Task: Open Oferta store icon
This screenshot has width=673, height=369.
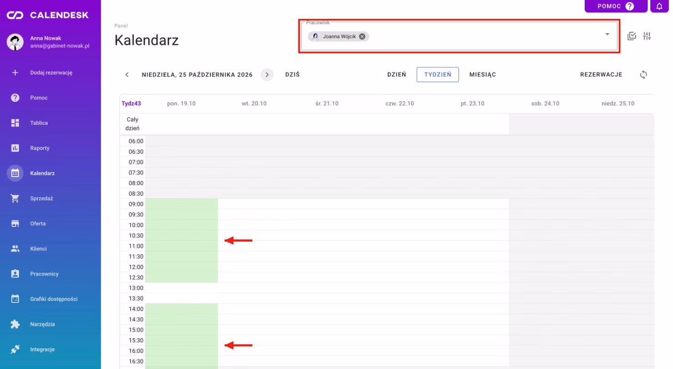Action: 15,224
